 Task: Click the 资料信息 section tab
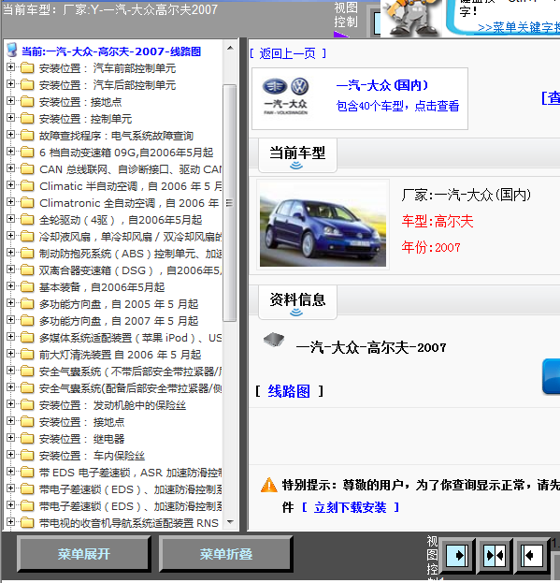click(297, 302)
